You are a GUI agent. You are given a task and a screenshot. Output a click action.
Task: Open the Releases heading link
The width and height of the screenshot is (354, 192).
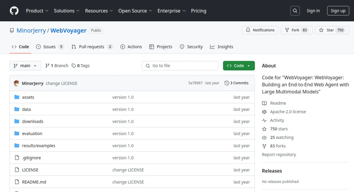[272, 171]
